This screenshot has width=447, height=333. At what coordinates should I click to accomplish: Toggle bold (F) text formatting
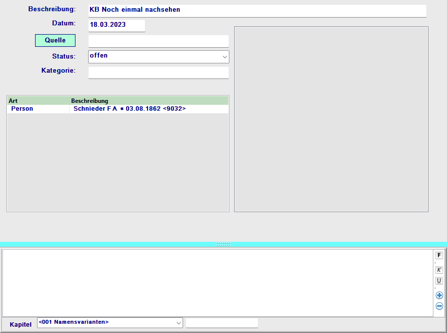[x=439, y=255]
